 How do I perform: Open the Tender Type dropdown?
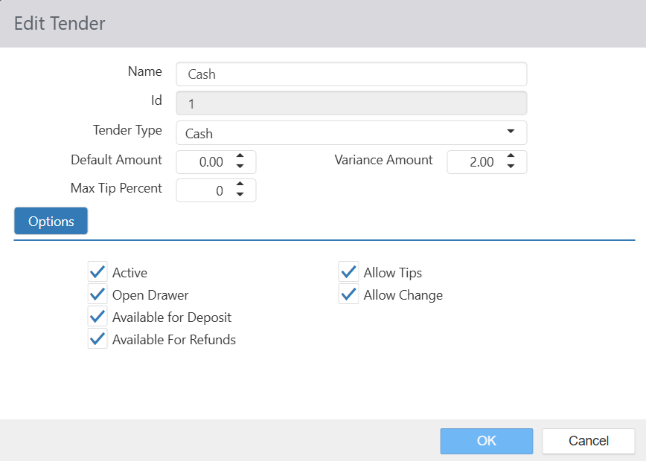(x=351, y=133)
